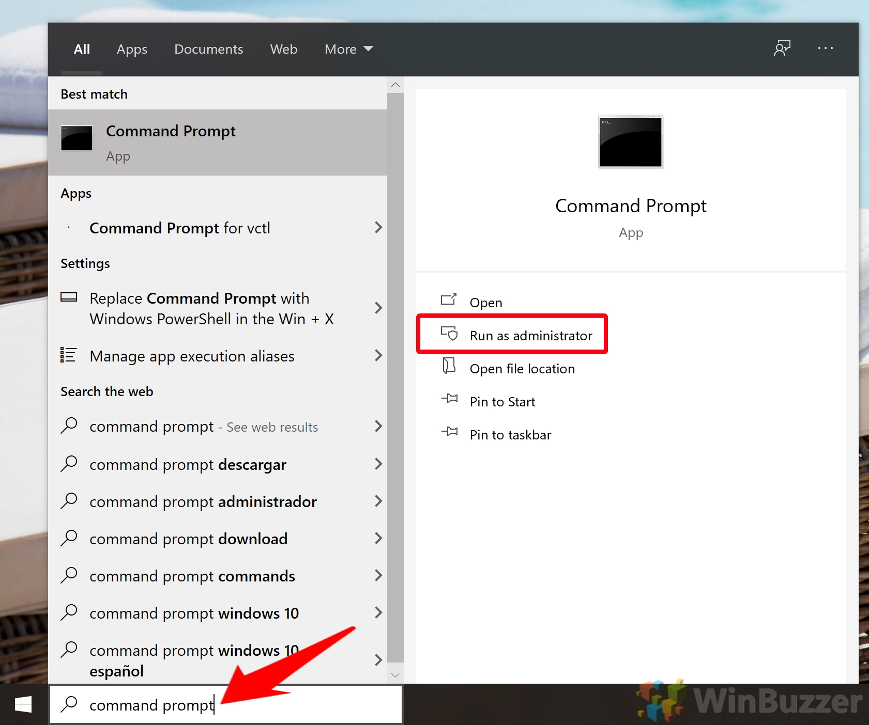Click keyboard icon beside Replace Command Prompt setting
This screenshot has height=725, width=869.
pos(69,297)
